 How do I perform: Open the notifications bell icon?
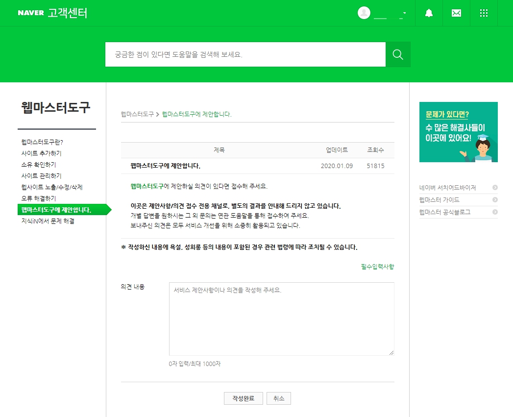(429, 13)
